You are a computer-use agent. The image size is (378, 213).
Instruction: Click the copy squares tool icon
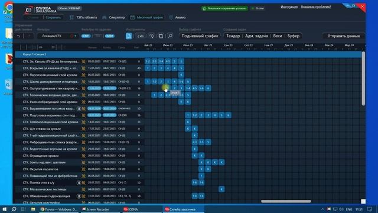(x=161, y=36)
